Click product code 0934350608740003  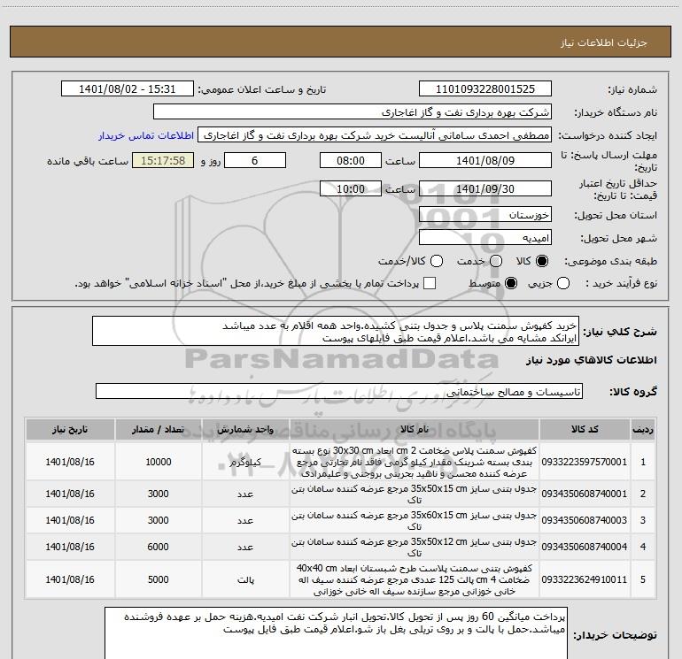tap(585, 520)
